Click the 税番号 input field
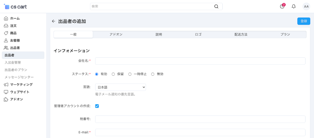This screenshot has height=138, width=314. [200, 119]
